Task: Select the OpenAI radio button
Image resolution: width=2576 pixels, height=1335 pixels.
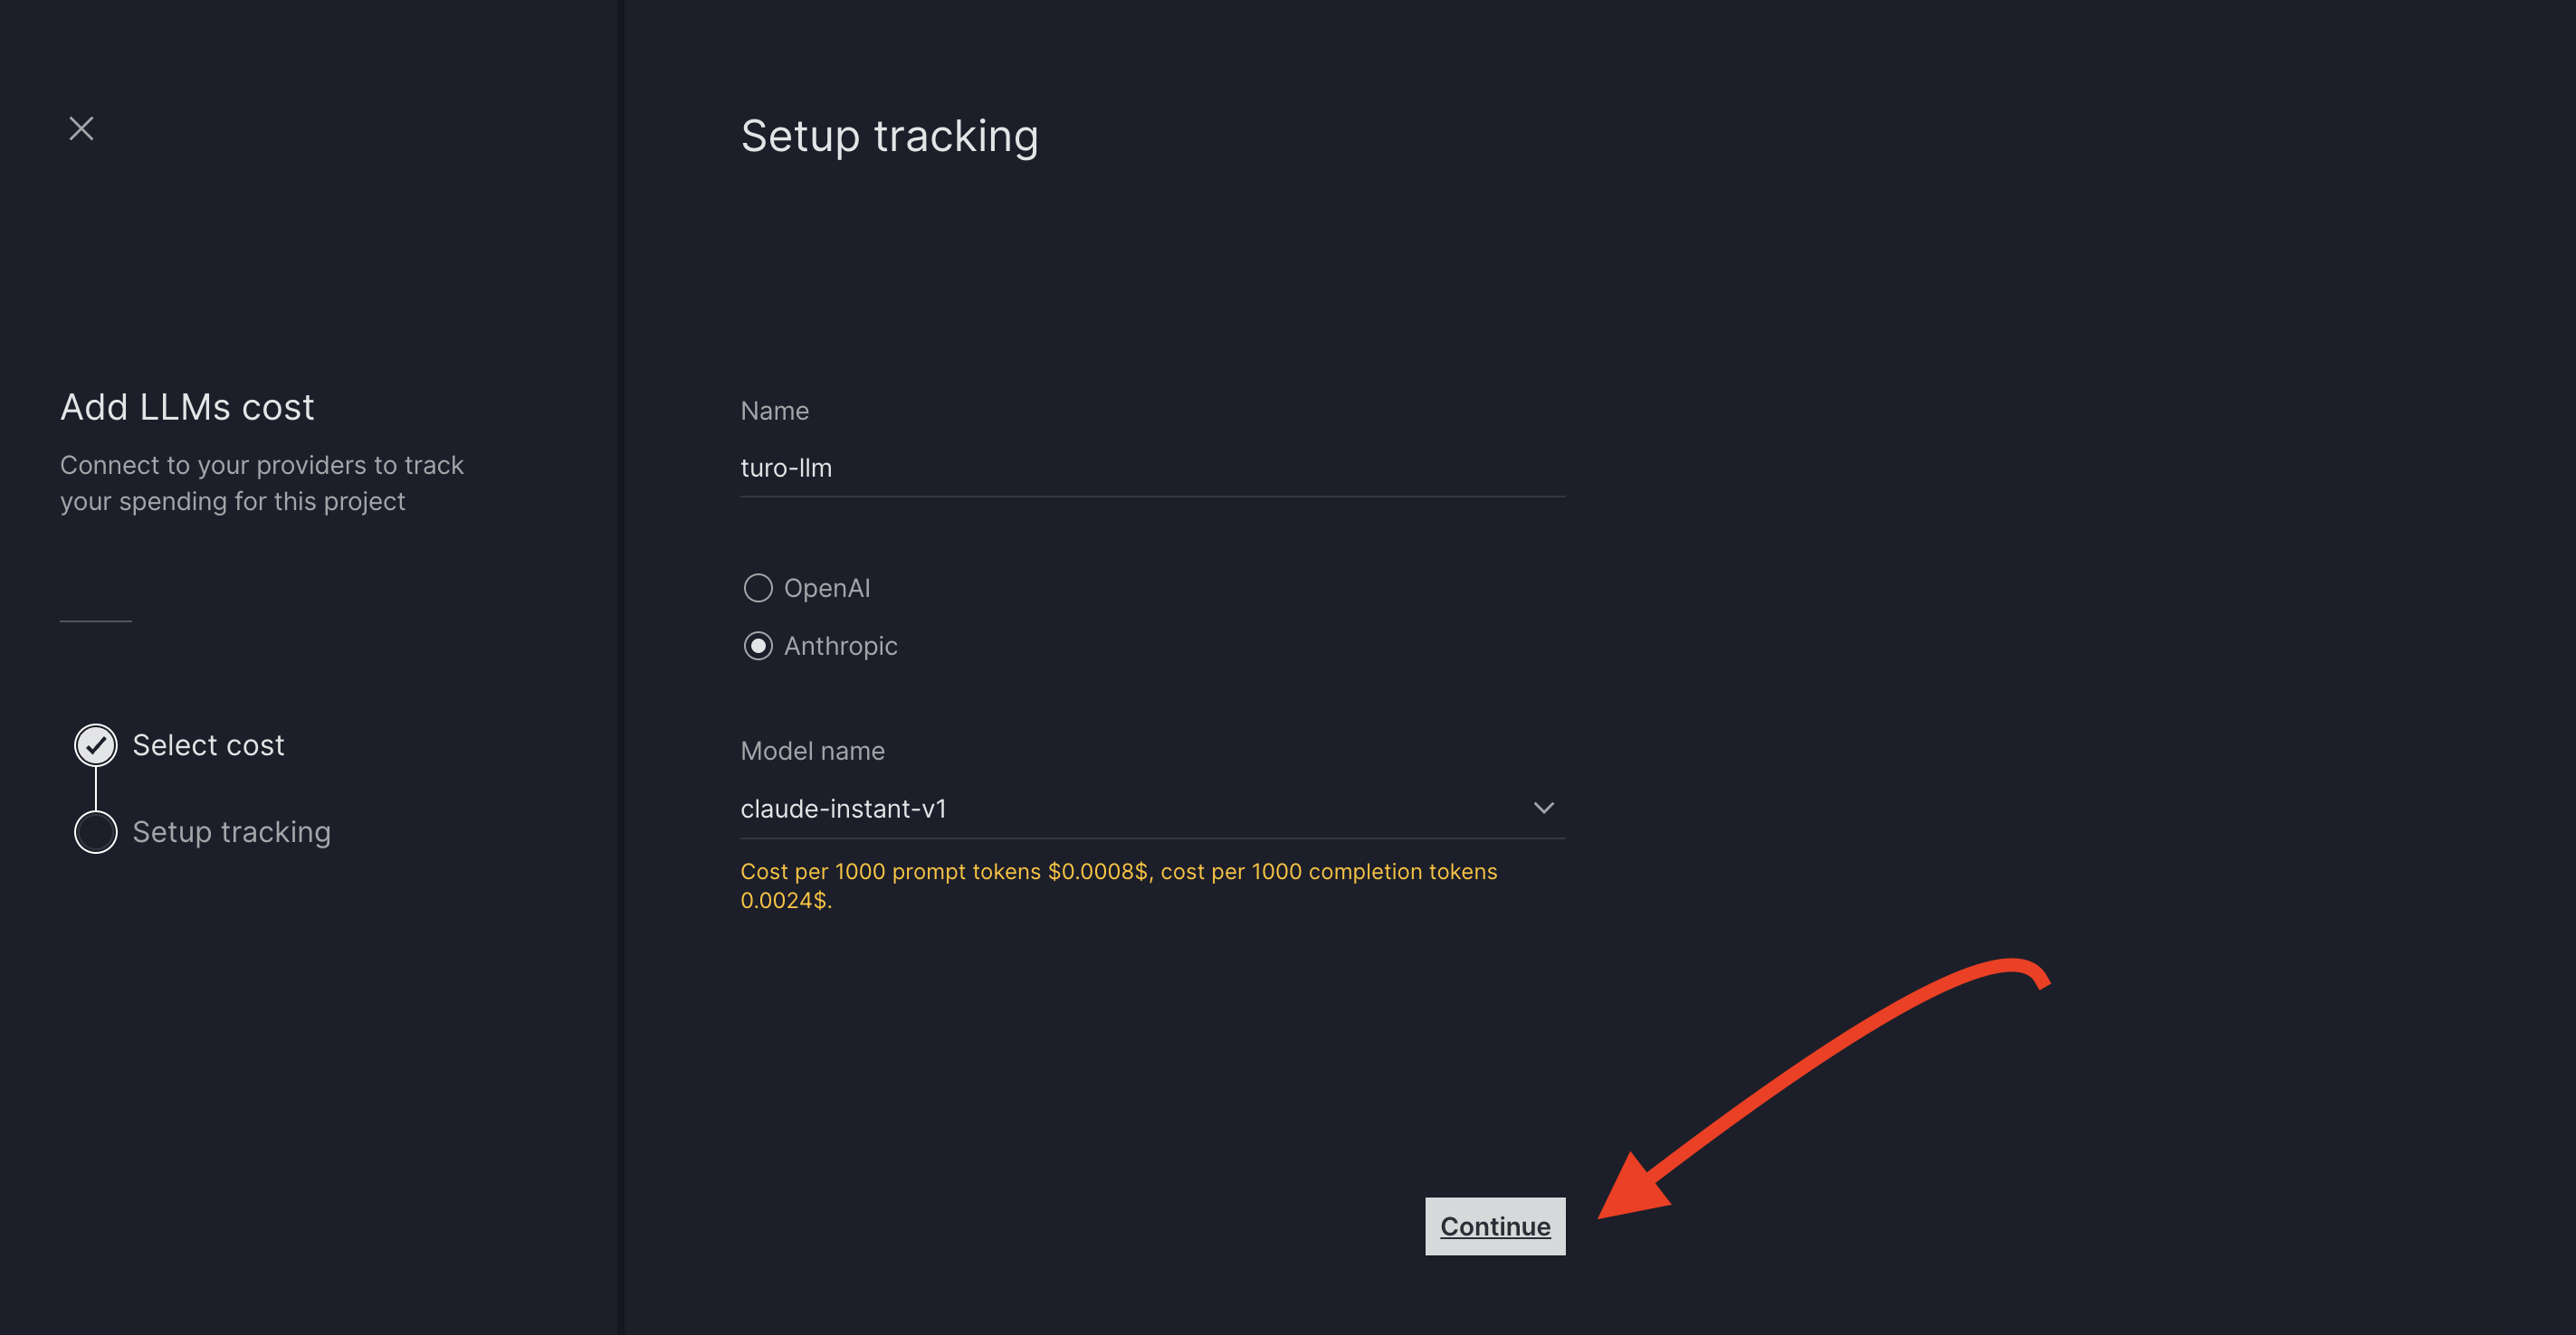Action: point(758,588)
